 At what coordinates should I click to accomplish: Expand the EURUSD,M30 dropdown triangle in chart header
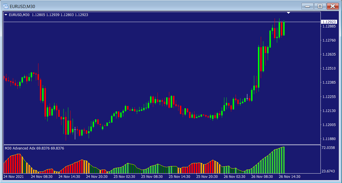coord(6,15)
